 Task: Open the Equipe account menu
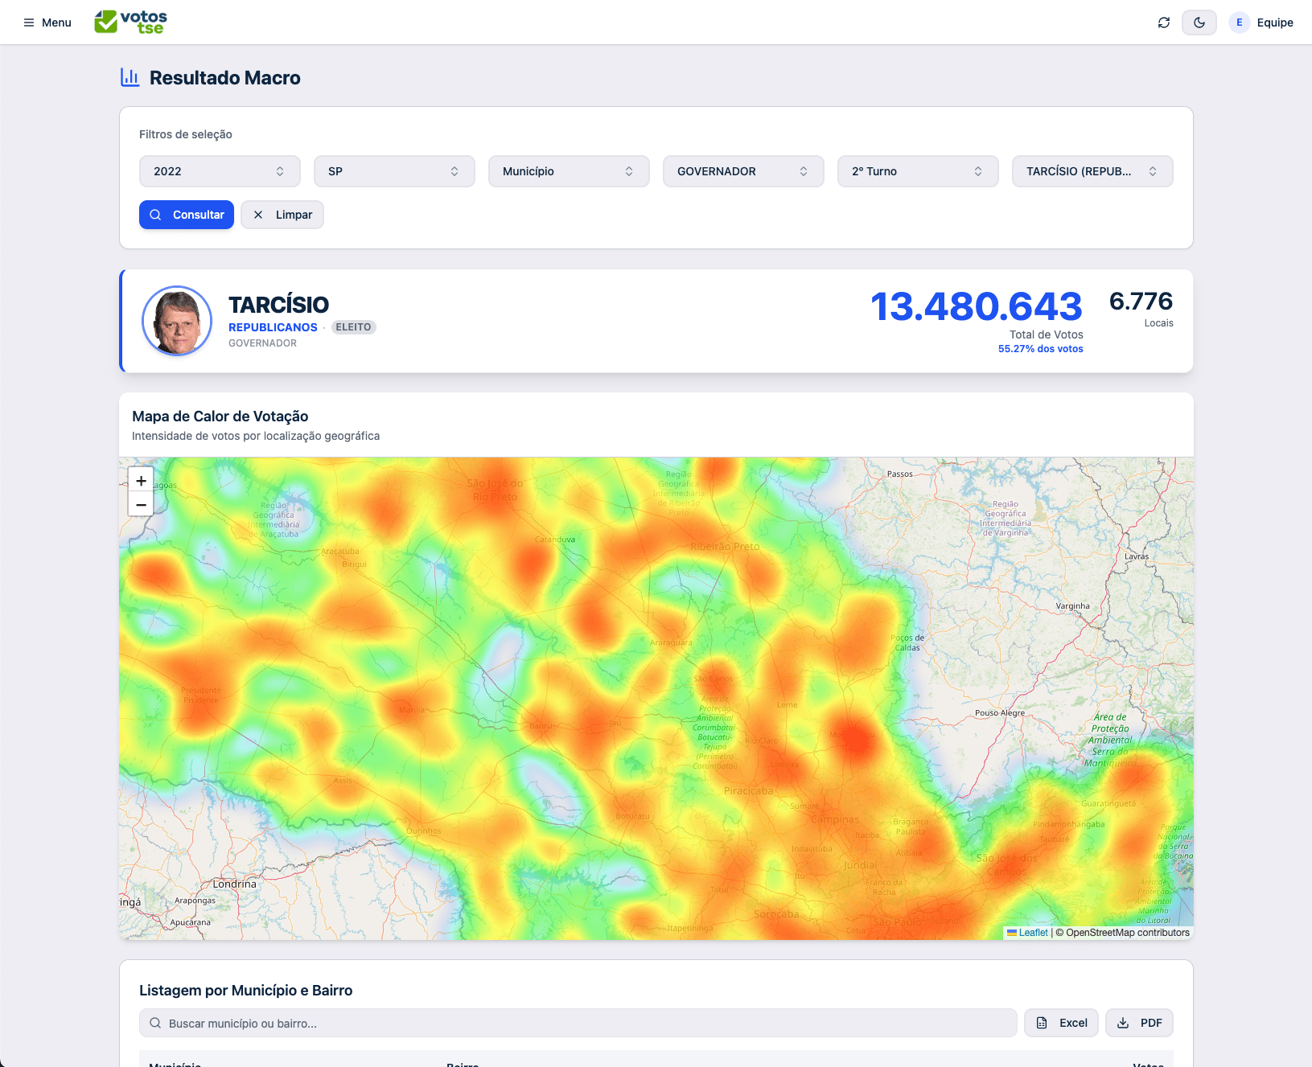pyautogui.click(x=1261, y=23)
